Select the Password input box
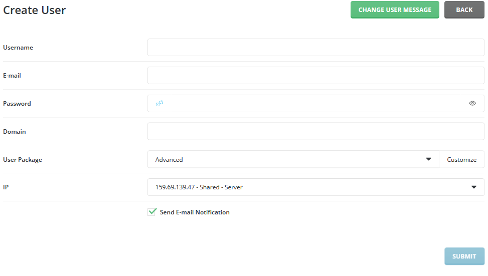 coord(315,104)
